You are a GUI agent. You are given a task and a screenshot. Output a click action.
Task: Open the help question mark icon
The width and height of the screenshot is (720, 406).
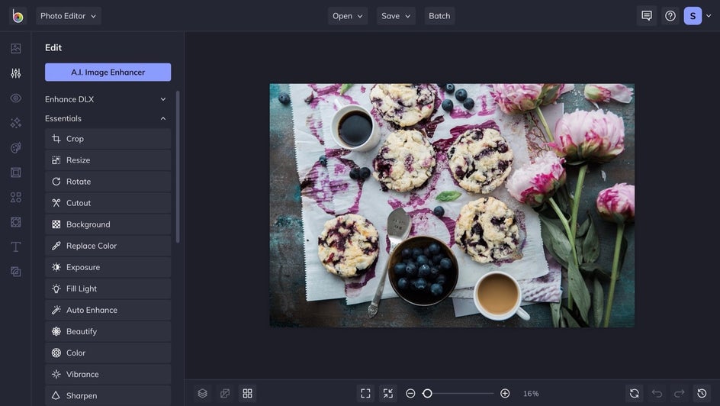(x=670, y=15)
